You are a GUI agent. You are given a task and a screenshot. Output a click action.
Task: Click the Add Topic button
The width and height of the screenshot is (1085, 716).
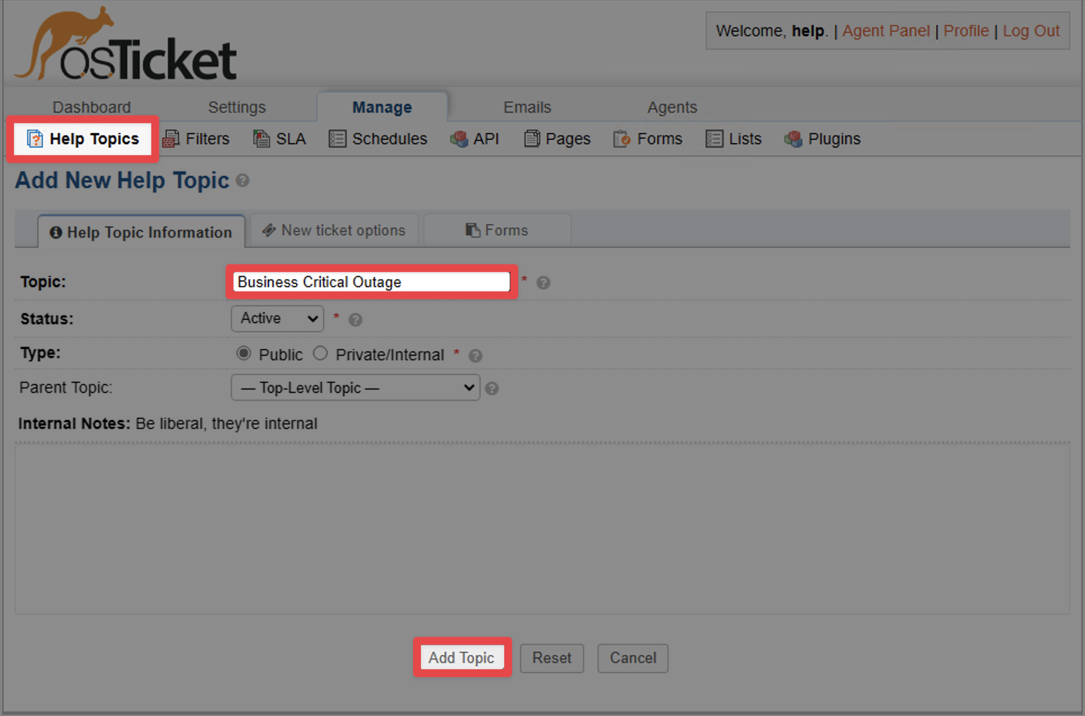(461, 657)
